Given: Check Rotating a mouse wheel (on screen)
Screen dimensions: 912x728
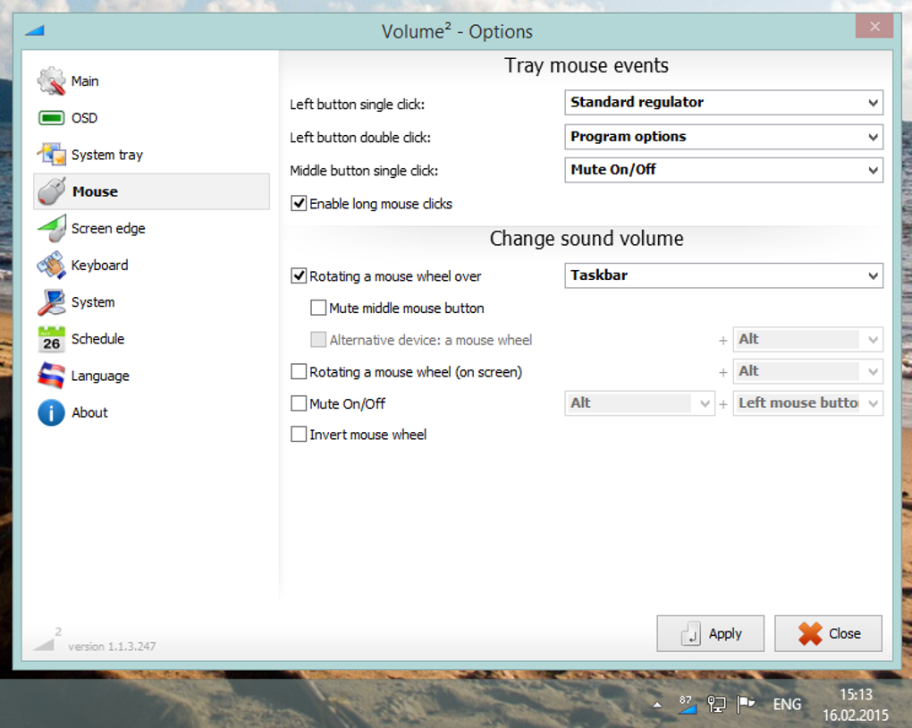Looking at the screenshot, I should [299, 371].
